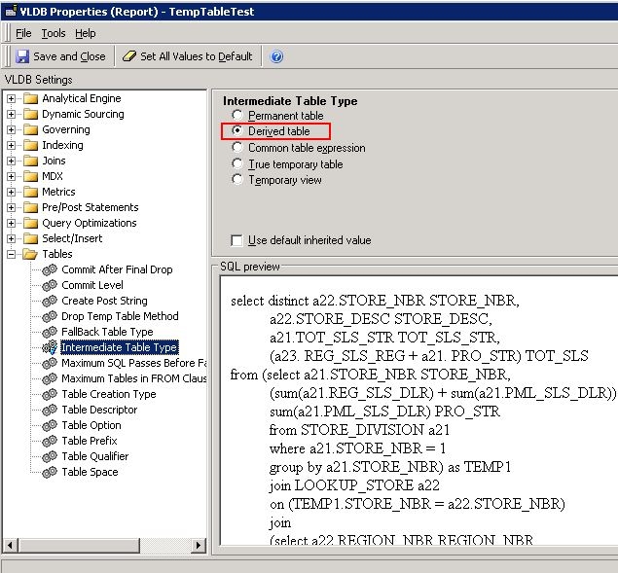Select the FallBack Table Type setting

pos(107,332)
